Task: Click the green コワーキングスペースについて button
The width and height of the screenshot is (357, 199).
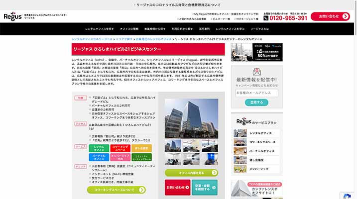Action: coord(117,190)
